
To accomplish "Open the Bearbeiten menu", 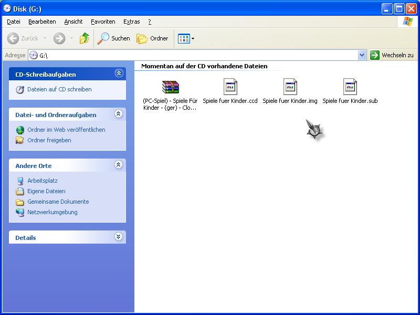I will (x=42, y=22).
